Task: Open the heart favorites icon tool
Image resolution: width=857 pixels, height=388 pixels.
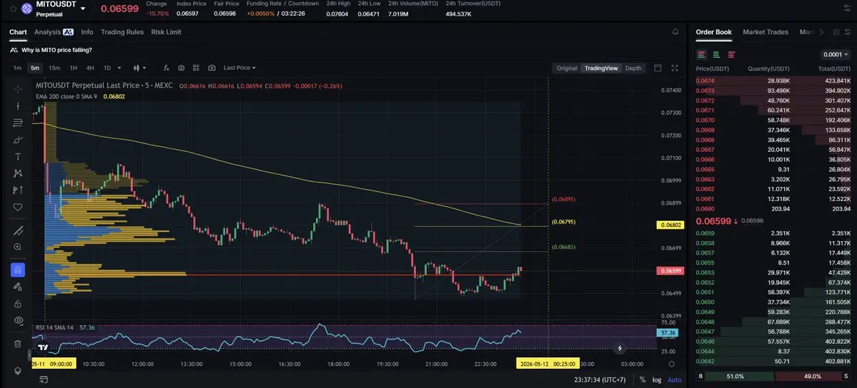Action: [x=17, y=207]
